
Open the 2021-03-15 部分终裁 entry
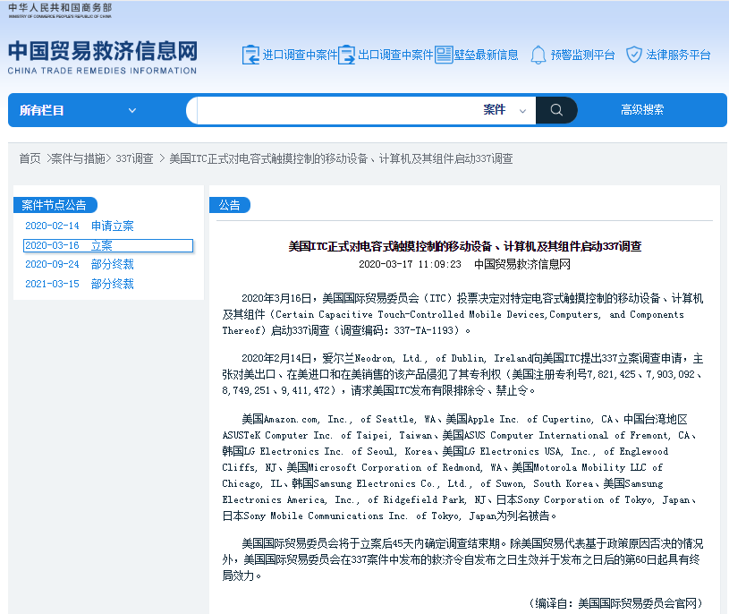click(80, 284)
